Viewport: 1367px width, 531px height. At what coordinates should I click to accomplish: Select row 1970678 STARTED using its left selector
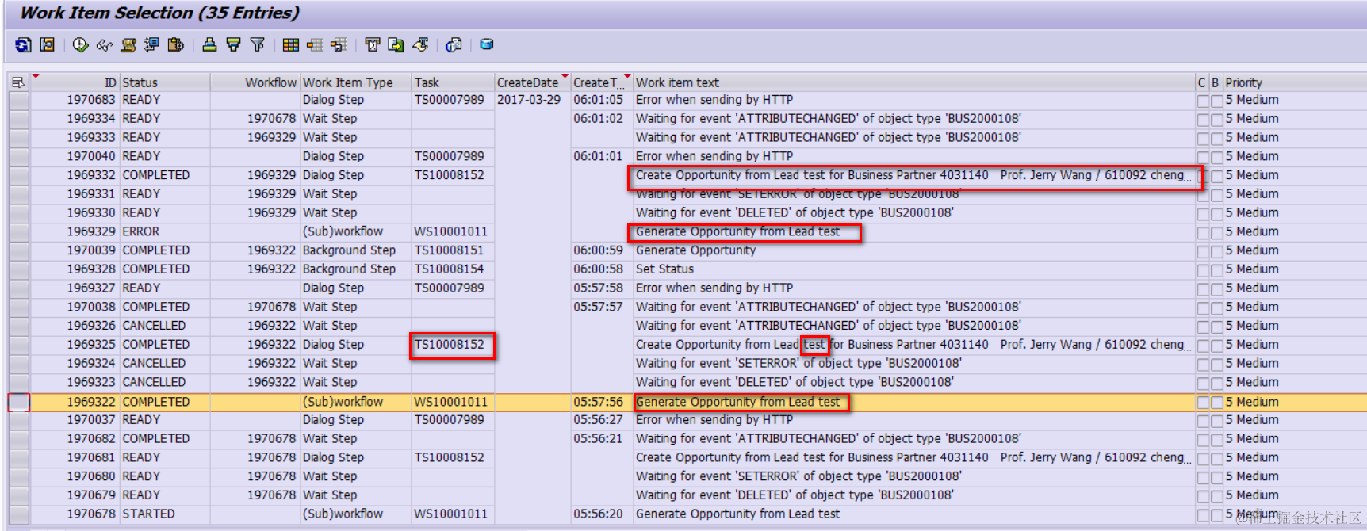click(19, 514)
